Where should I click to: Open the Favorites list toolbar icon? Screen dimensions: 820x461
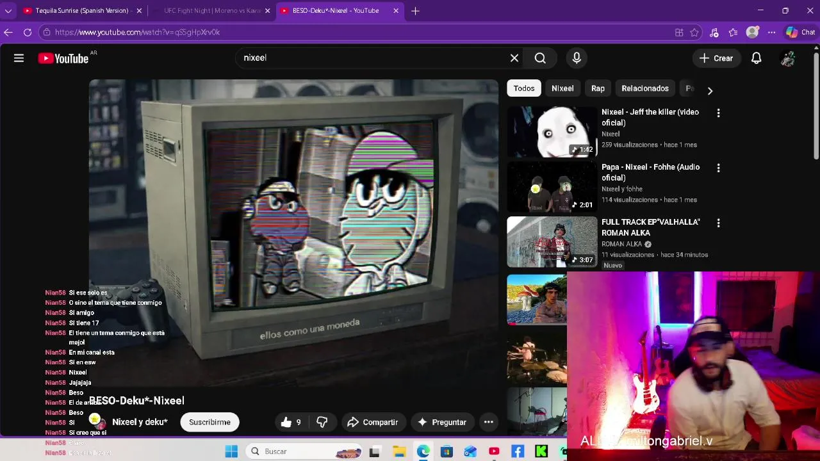734,32
